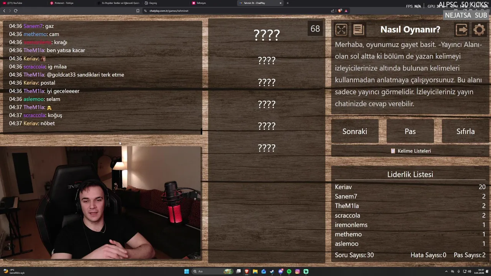
Task: Go back in browser history
Action: click(x=4, y=11)
